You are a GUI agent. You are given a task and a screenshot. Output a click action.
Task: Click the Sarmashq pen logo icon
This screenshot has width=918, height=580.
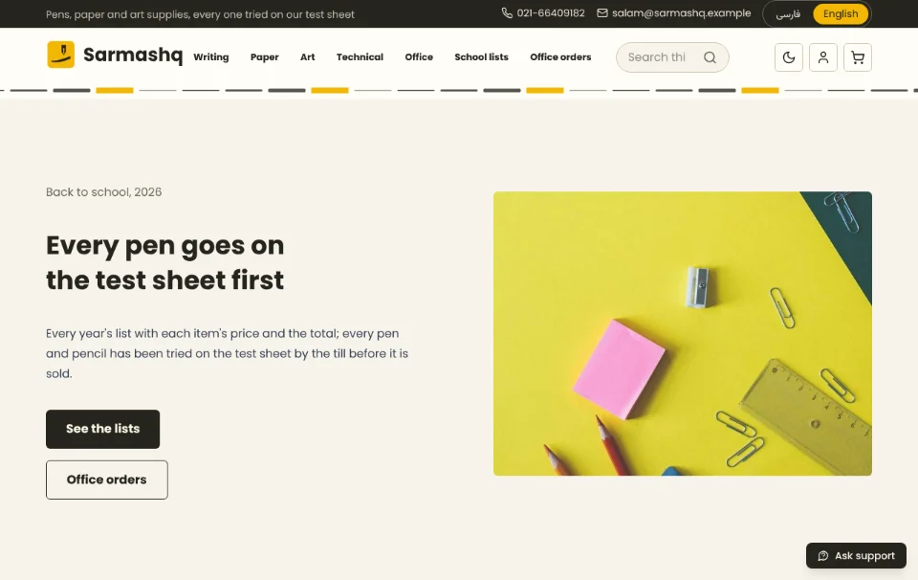pyautogui.click(x=61, y=55)
